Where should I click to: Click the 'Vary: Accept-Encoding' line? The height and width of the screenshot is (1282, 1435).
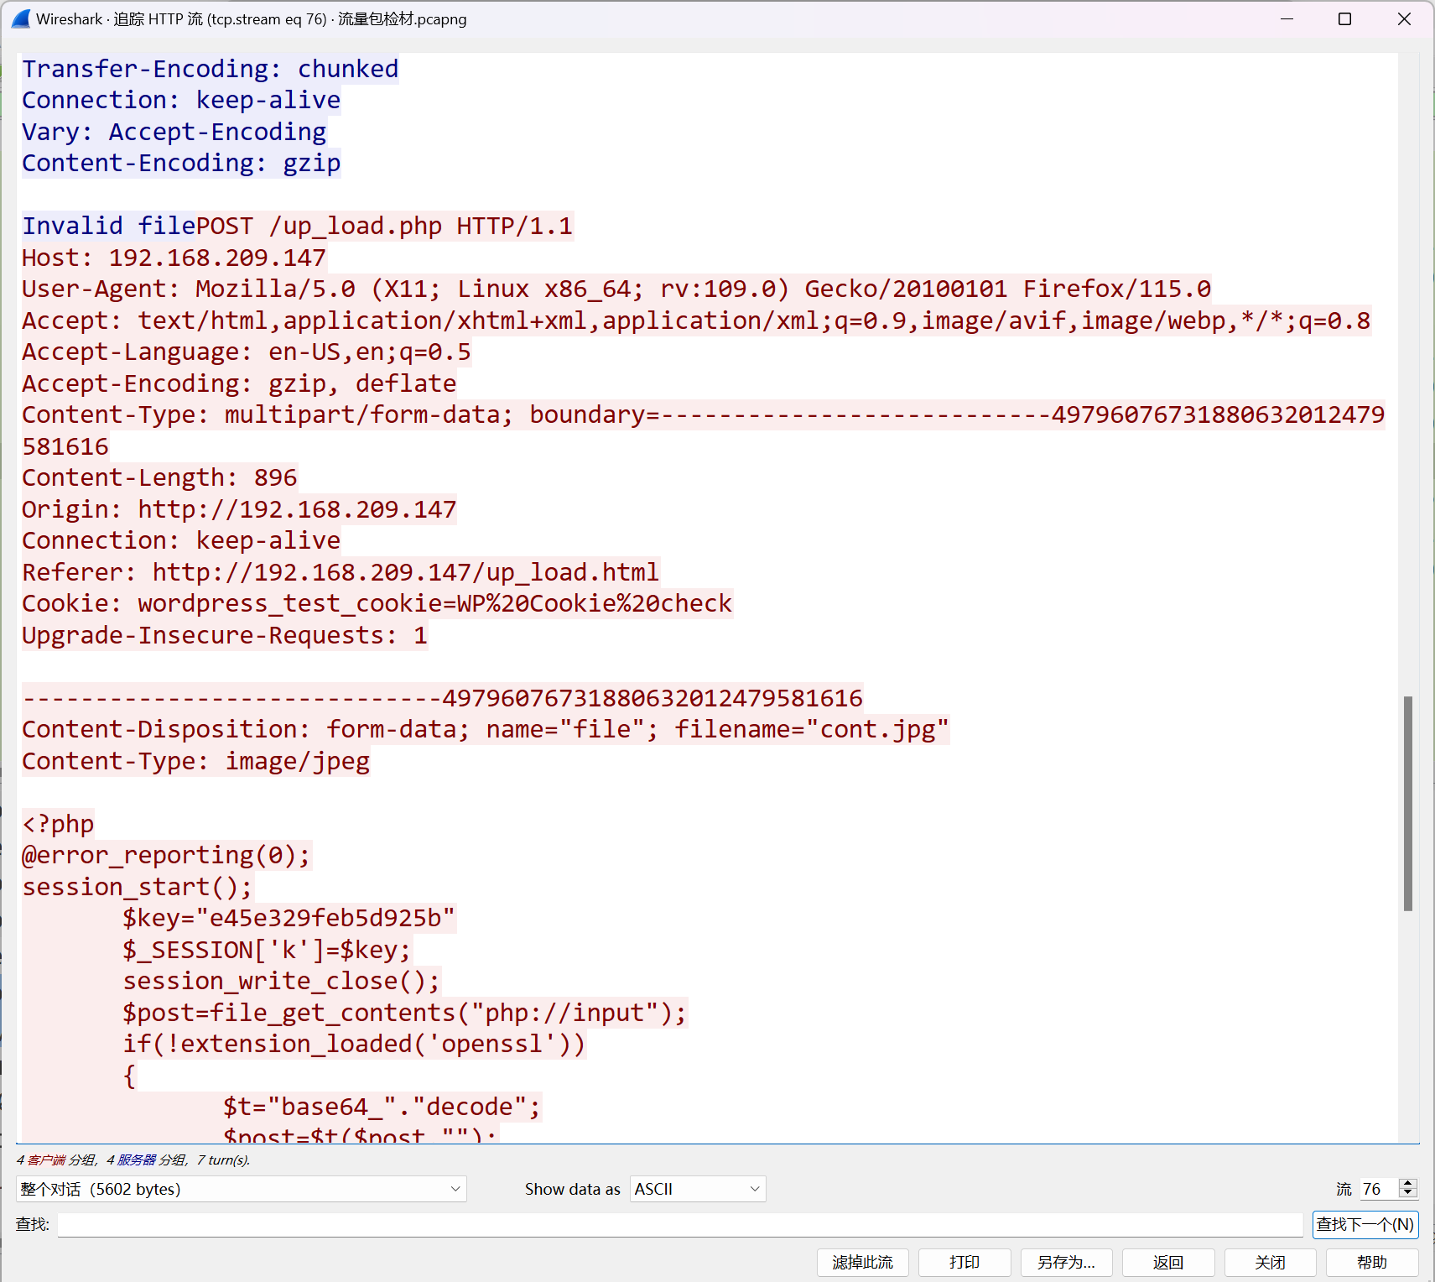[x=174, y=132]
